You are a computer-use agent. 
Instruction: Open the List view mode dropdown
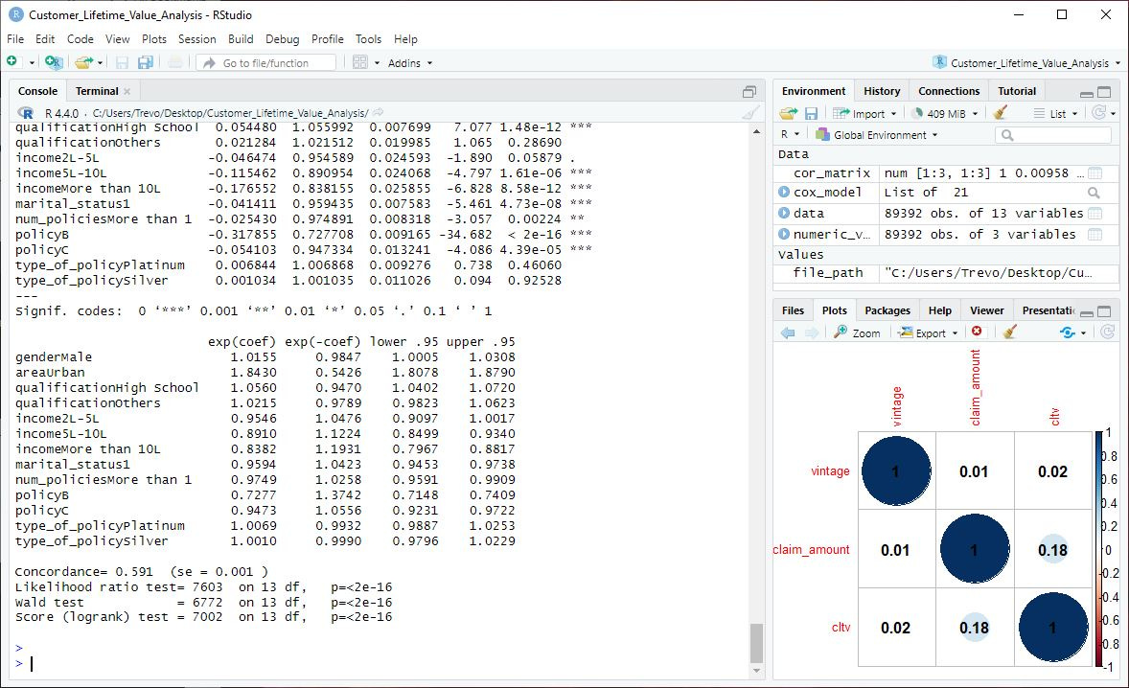click(x=1055, y=113)
